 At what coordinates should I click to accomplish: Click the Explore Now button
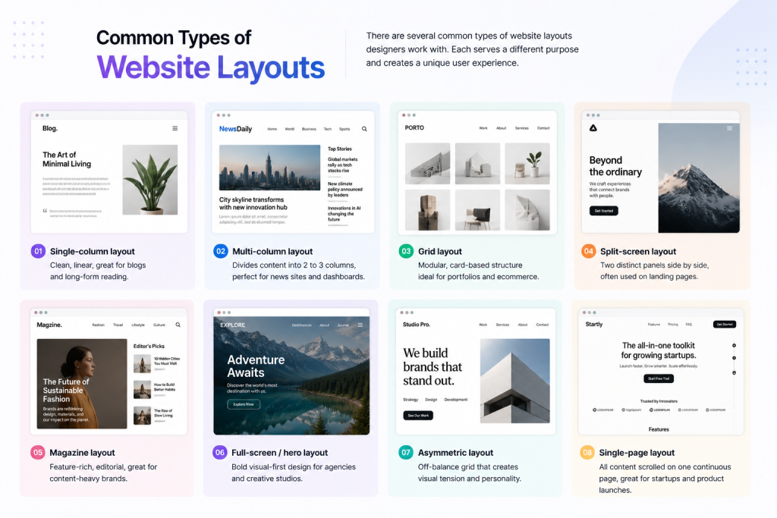pos(244,404)
